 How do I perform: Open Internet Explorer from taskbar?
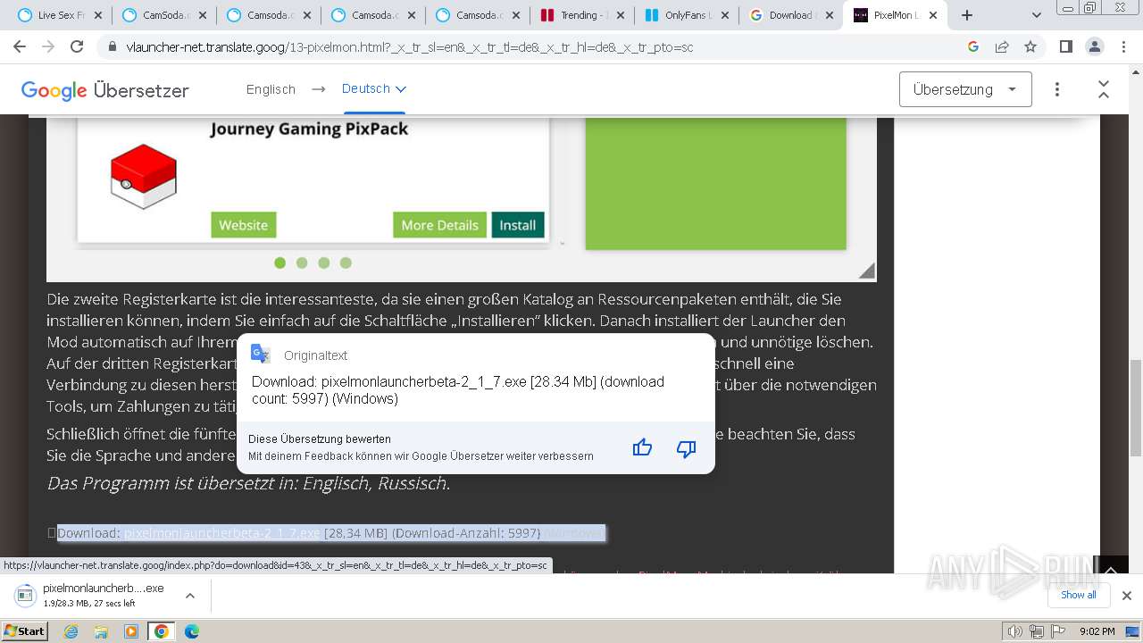point(71,631)
